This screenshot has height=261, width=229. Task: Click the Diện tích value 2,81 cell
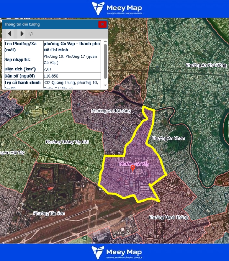coord(72,69)
